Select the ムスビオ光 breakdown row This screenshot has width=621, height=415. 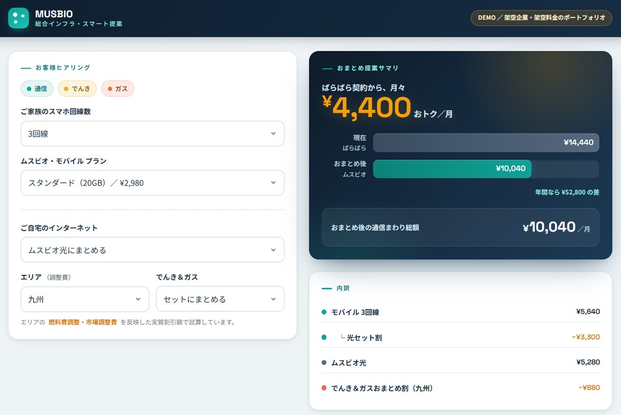pos(461,363)
